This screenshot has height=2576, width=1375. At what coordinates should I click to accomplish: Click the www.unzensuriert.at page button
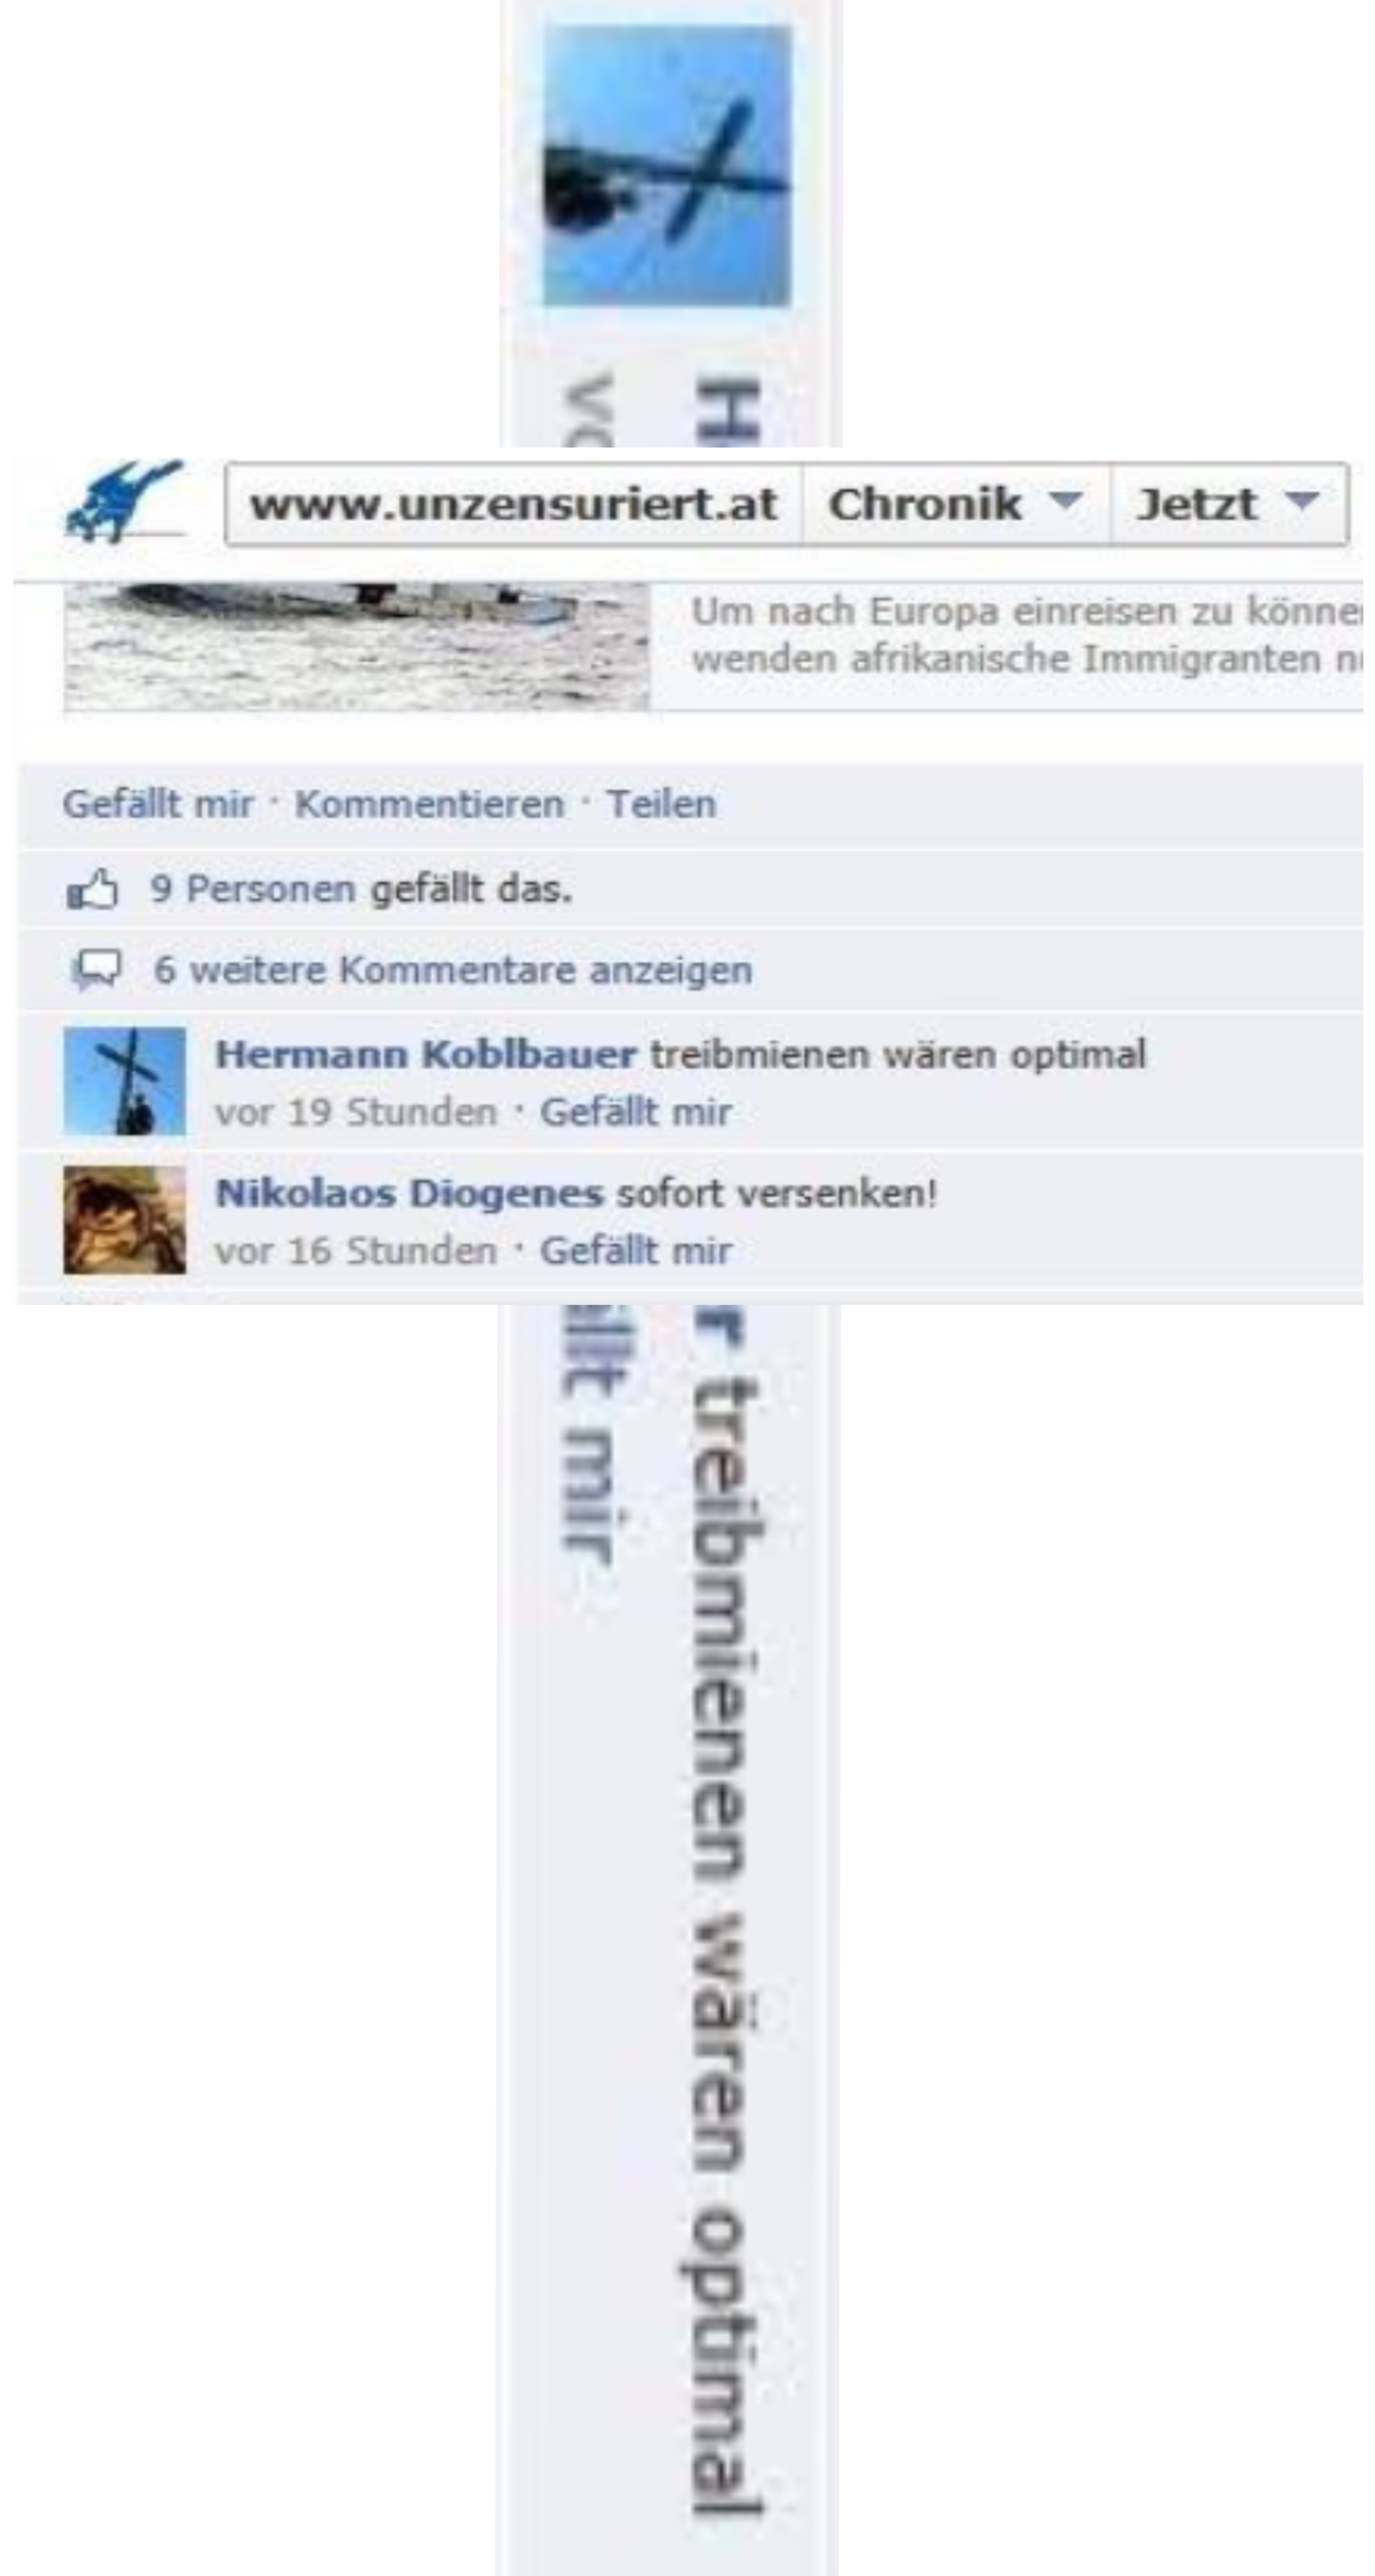point(514,503)
